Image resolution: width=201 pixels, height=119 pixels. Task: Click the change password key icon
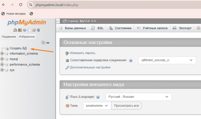(x=67, y=53)
